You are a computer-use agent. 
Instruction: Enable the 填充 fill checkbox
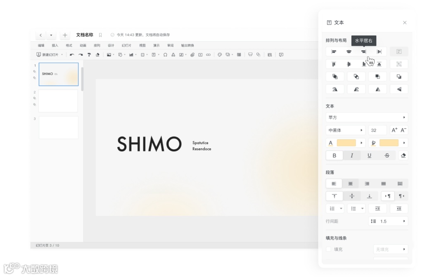point(329,249)
